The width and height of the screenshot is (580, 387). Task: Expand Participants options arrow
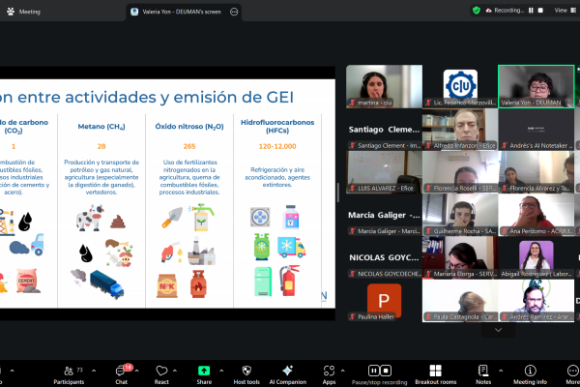[x=94, y=371]
